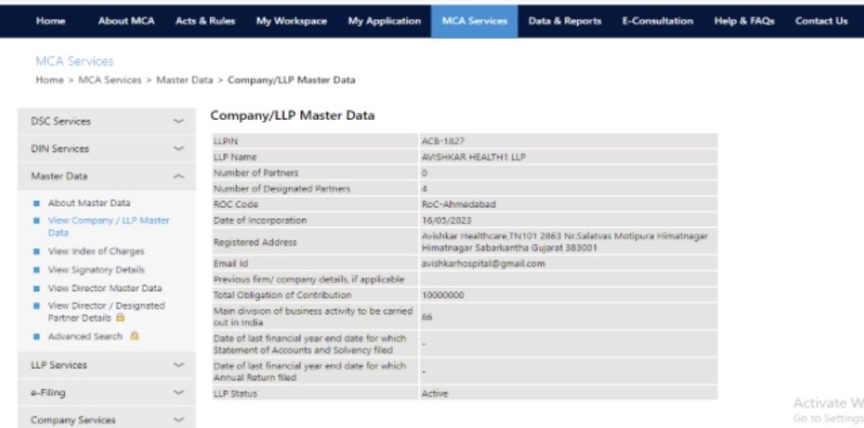Open the Home menu item
864x428 pixels.
50,21
